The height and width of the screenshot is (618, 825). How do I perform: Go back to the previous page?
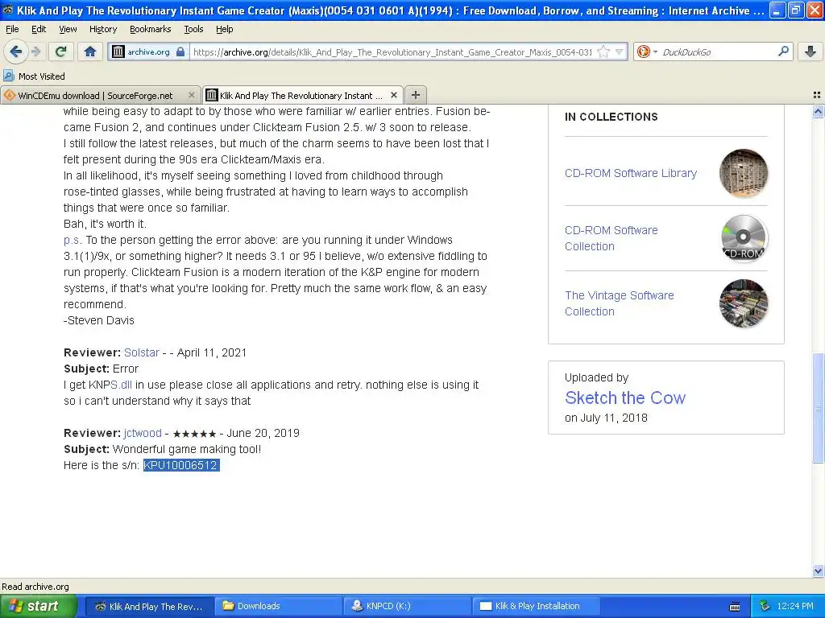(x=16, y=51)
